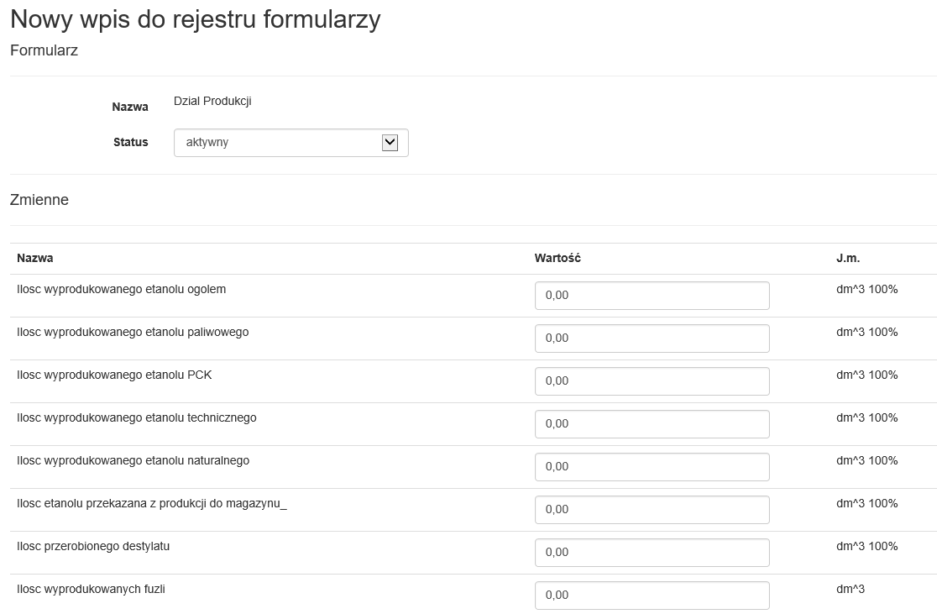Click the Wartość column header
The image size is (937, 614).
click(x=557, y=258)
